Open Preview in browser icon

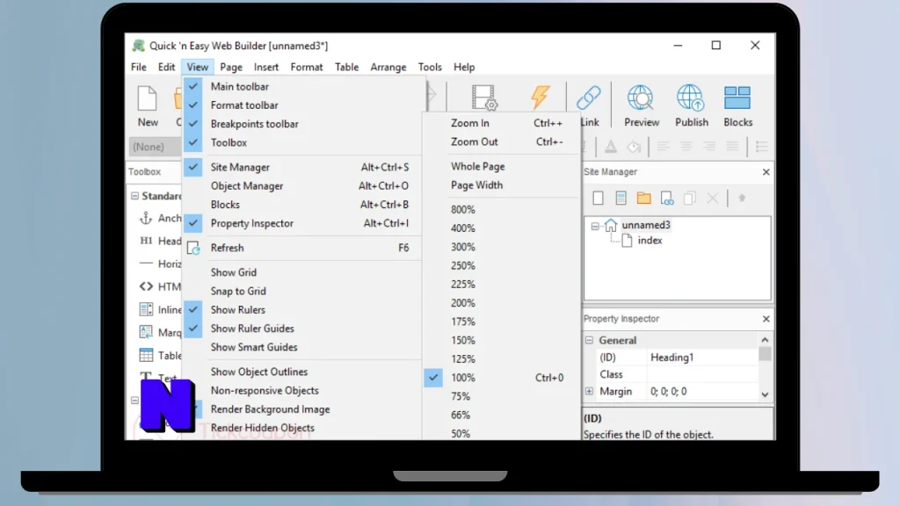pyautogui.click(x=641, y=98)
